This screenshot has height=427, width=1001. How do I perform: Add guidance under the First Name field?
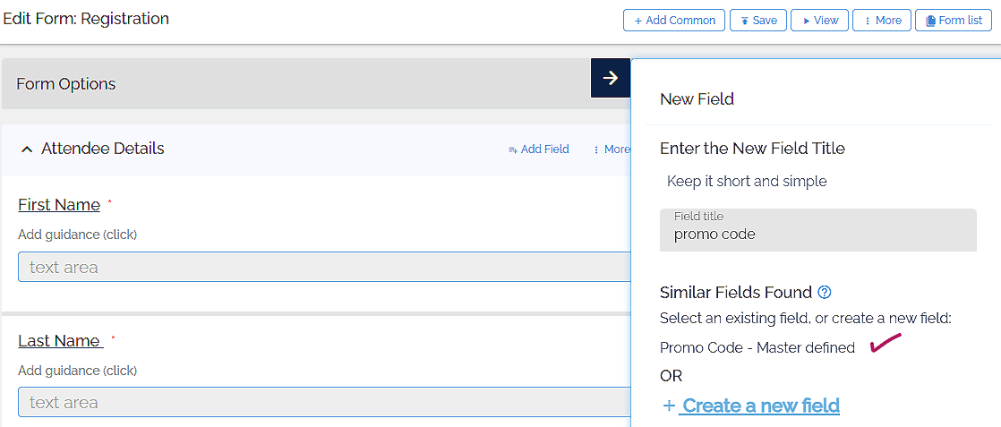77,235
